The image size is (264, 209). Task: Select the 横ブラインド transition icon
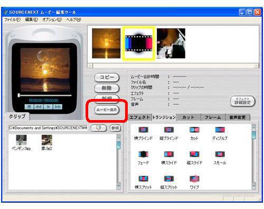pyautogui.click(x=143, y=130)
